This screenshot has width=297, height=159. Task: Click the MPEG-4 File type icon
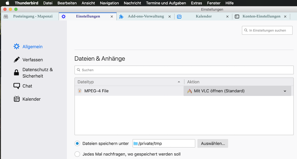click(79, 91)
